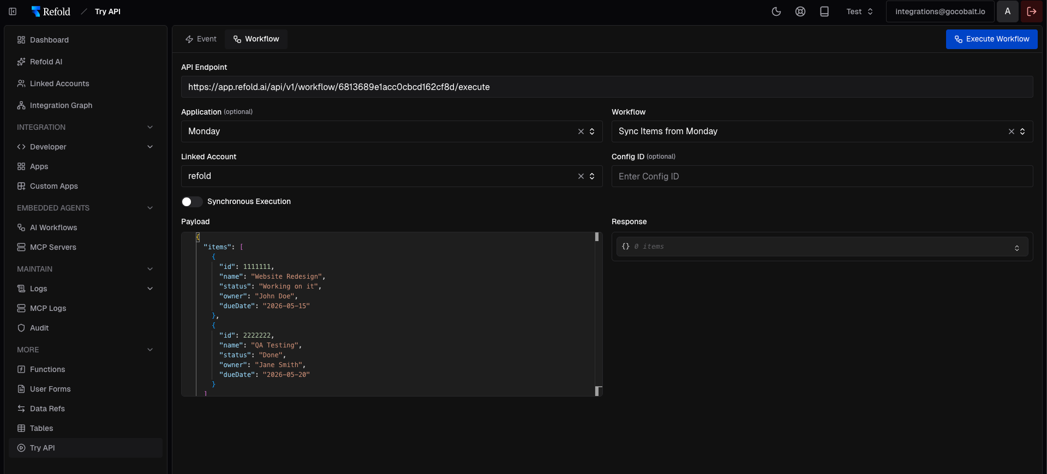The height and width of the screenshot is (474, 1047).
Task: Expand the Developer menu
Action: [x=150, y=147]
